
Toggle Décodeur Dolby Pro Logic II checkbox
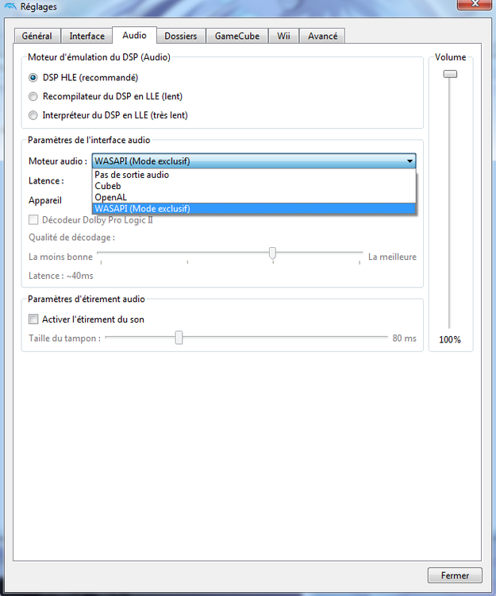coord(33,219)
